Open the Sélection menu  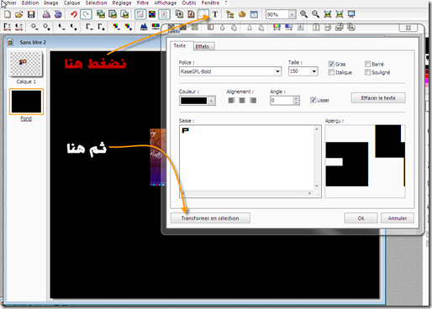pyautogui.click(x=96, y=3)
